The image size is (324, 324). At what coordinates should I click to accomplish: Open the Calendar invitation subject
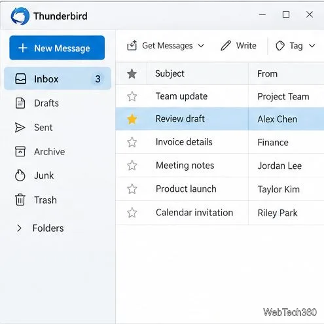(x=194, y=213)
